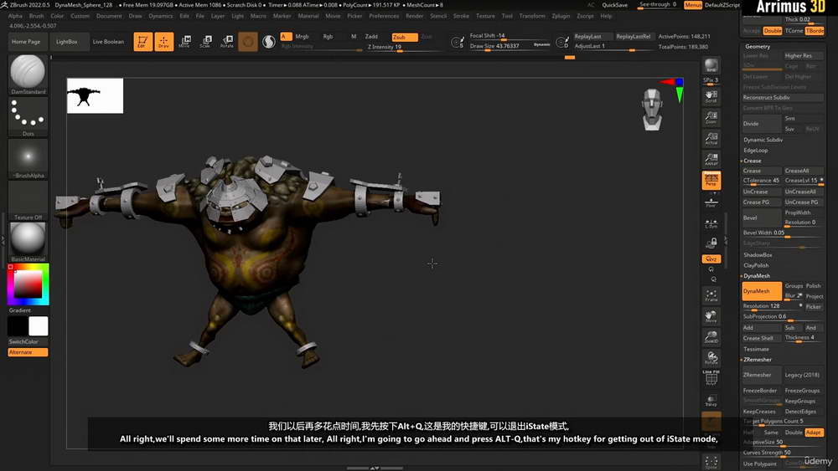Toggle Perspective (Persp) view
838x471 pixels.
tap(711, 181)
